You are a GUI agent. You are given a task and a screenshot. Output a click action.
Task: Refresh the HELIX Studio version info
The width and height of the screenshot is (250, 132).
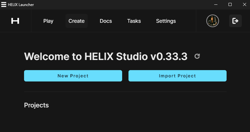tap(197, 56)
